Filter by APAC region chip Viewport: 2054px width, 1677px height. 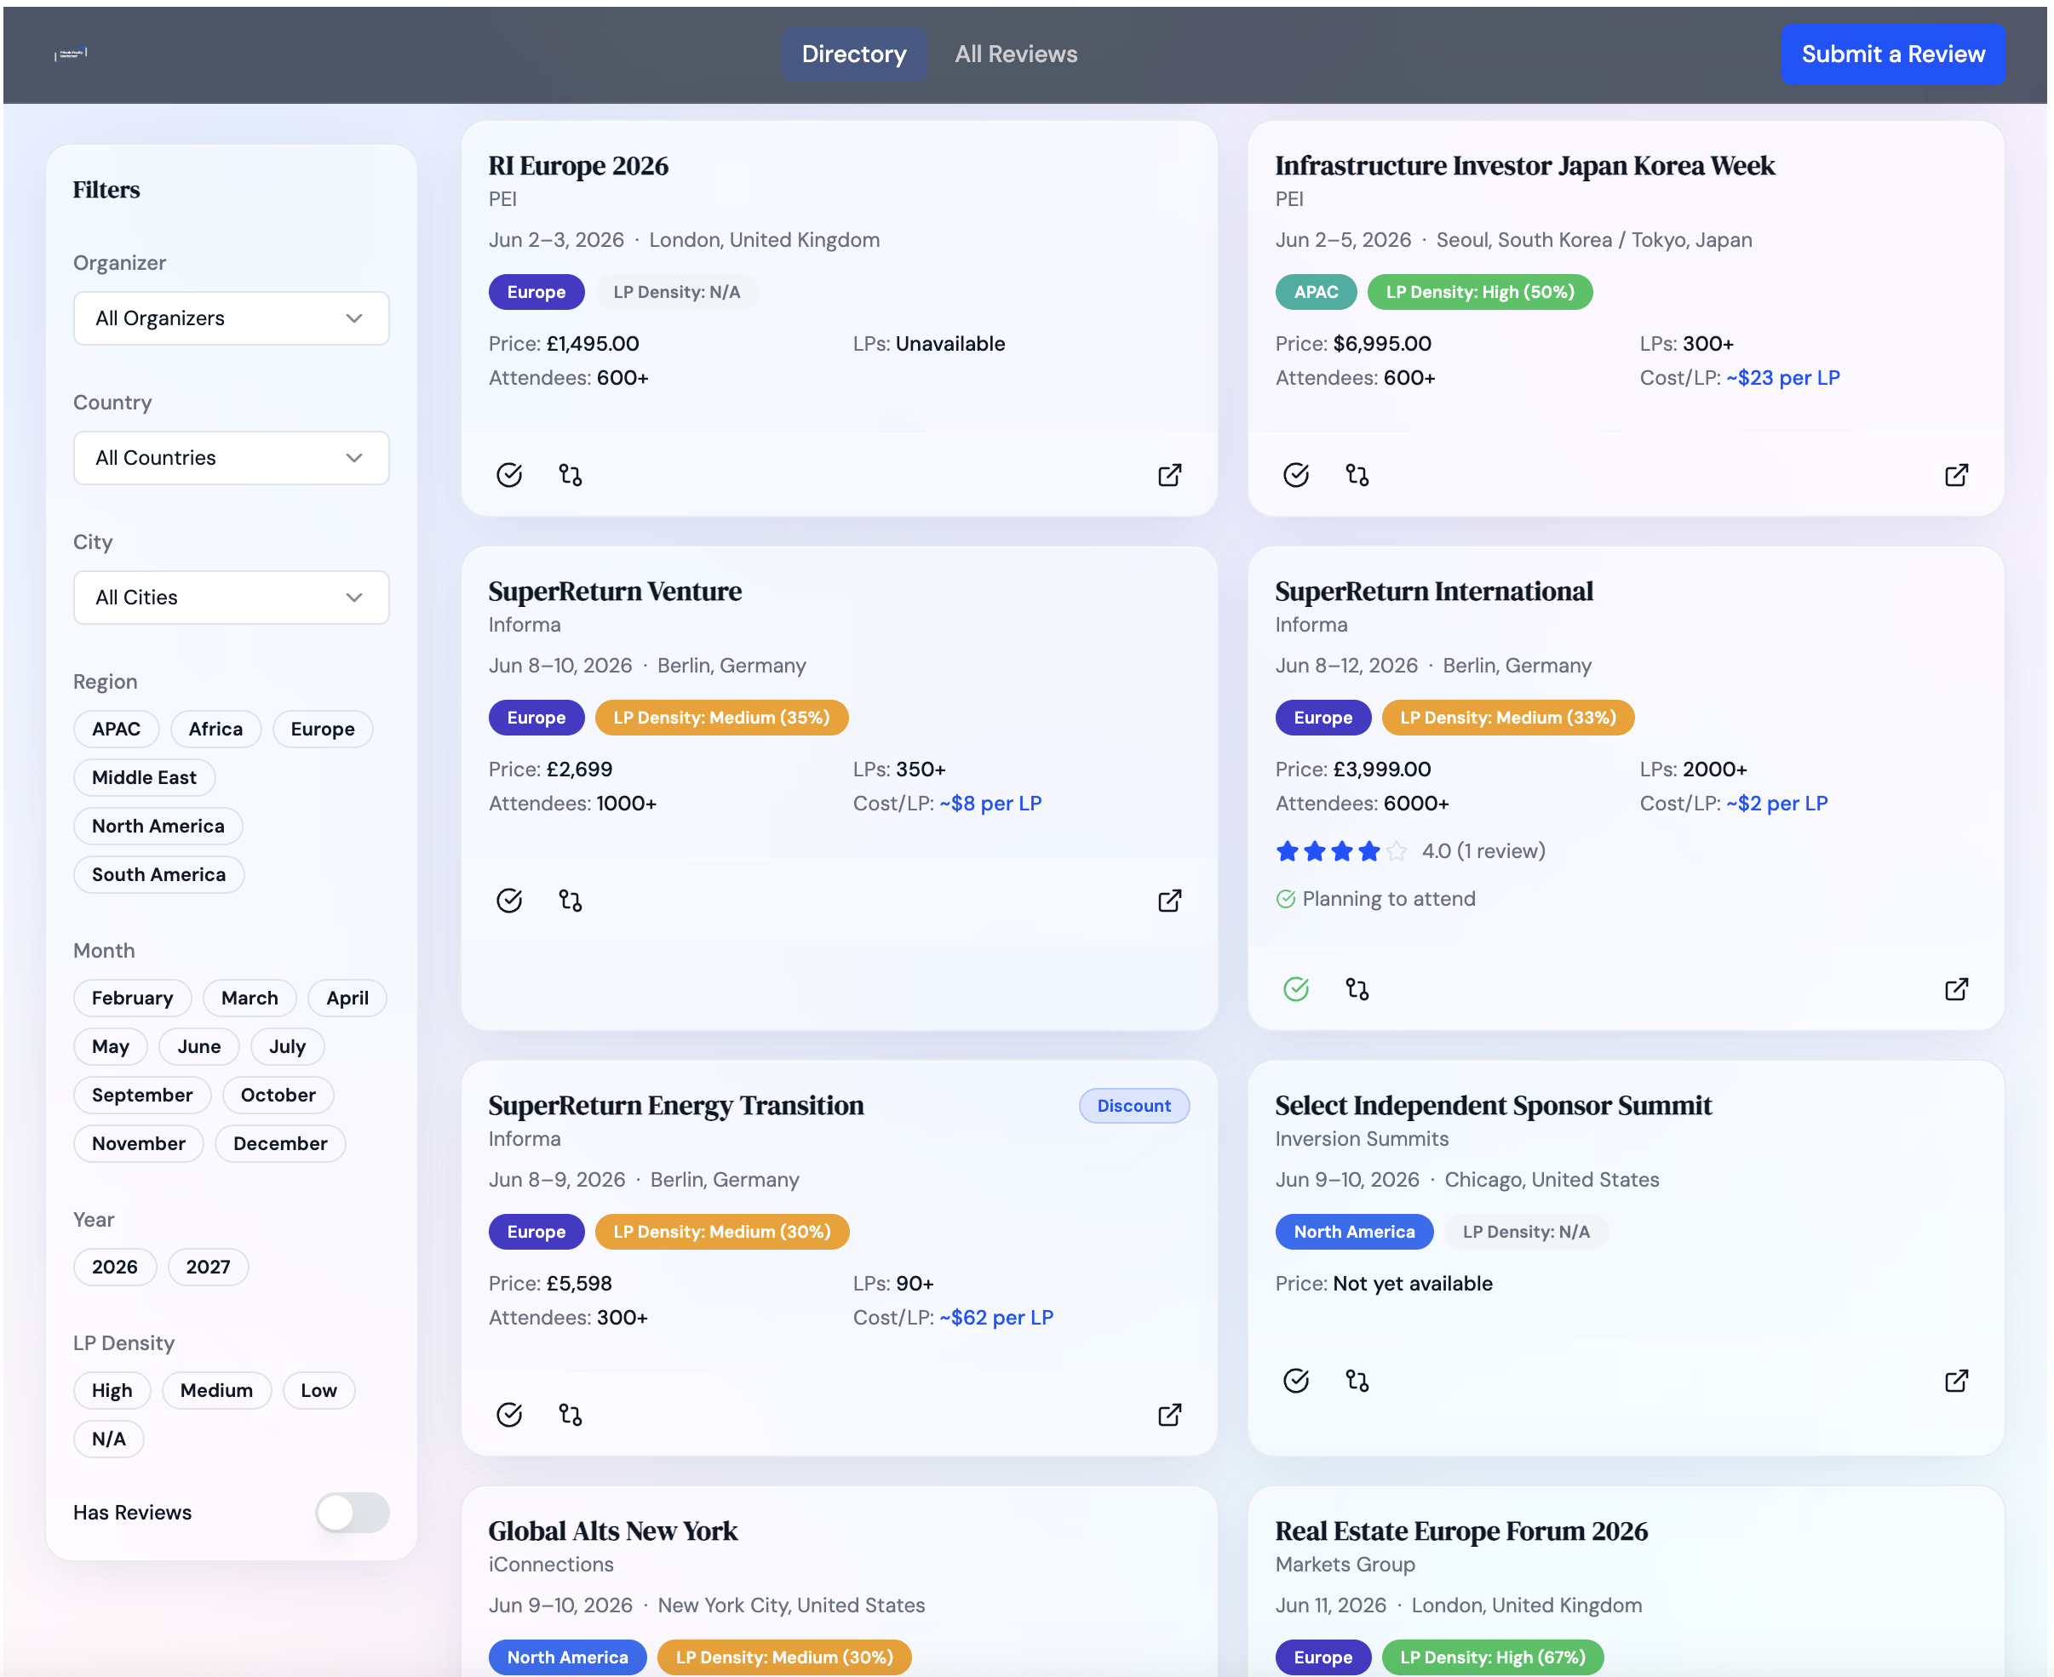pos(116,731)
